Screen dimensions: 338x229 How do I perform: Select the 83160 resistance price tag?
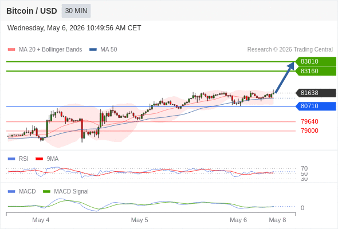(x=316, y=71)
